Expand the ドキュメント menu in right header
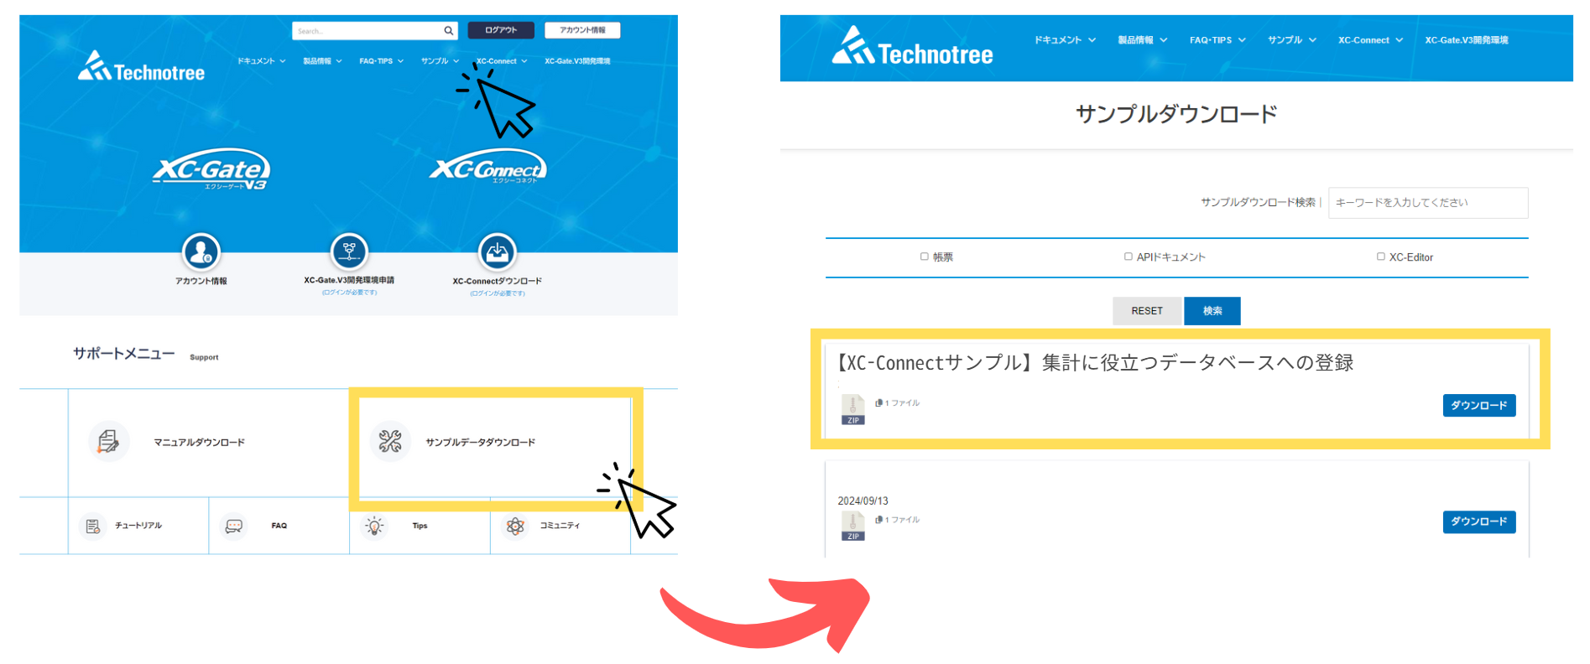Screen dimensions: 1590x664 [x=1065, y=39]
